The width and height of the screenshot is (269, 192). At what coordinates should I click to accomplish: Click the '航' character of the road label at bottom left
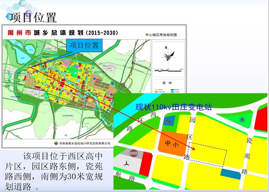(x=118, y=174)
